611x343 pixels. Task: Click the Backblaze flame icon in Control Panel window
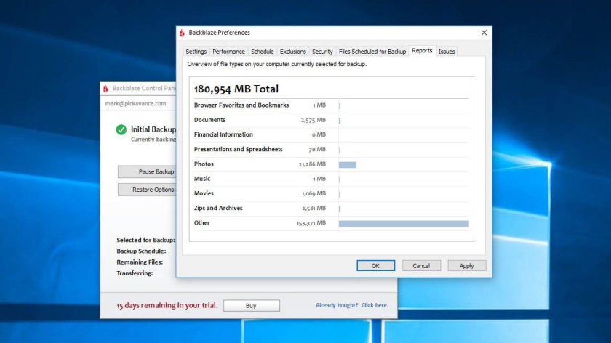click(x=105, y=89)
